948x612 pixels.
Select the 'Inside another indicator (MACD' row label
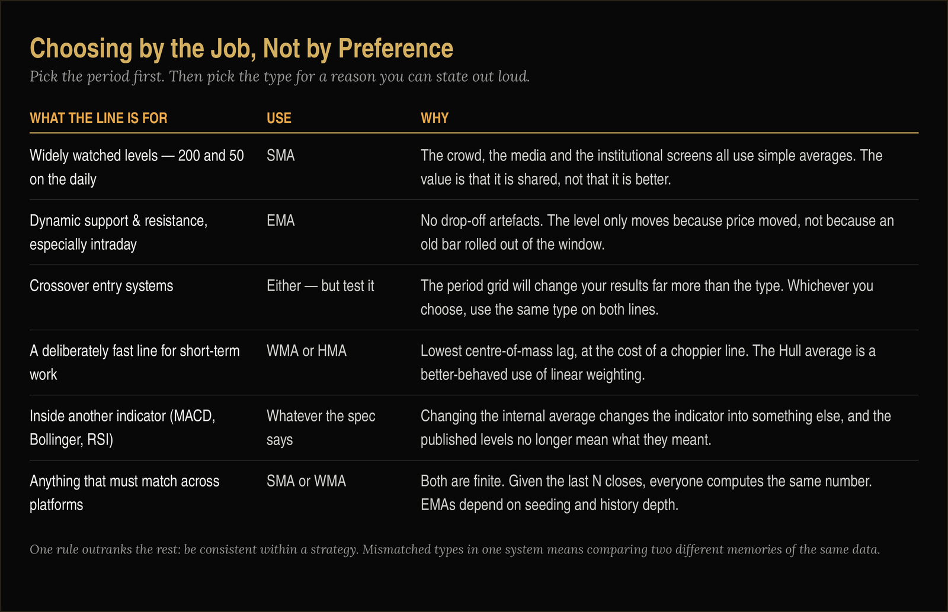(123, 428)
